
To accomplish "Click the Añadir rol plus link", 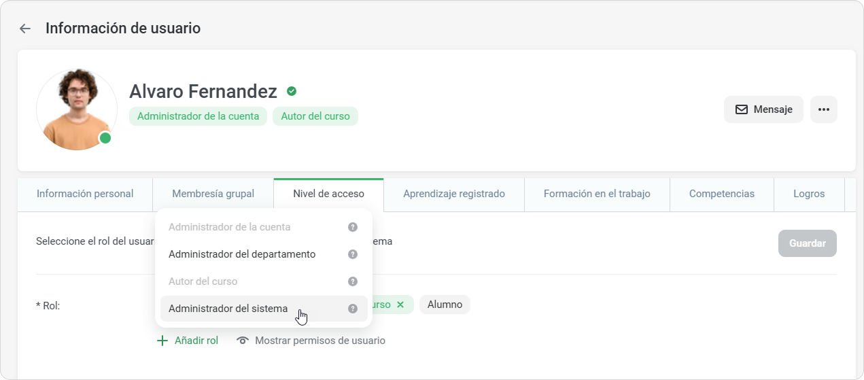I will (x=188, y=341).
